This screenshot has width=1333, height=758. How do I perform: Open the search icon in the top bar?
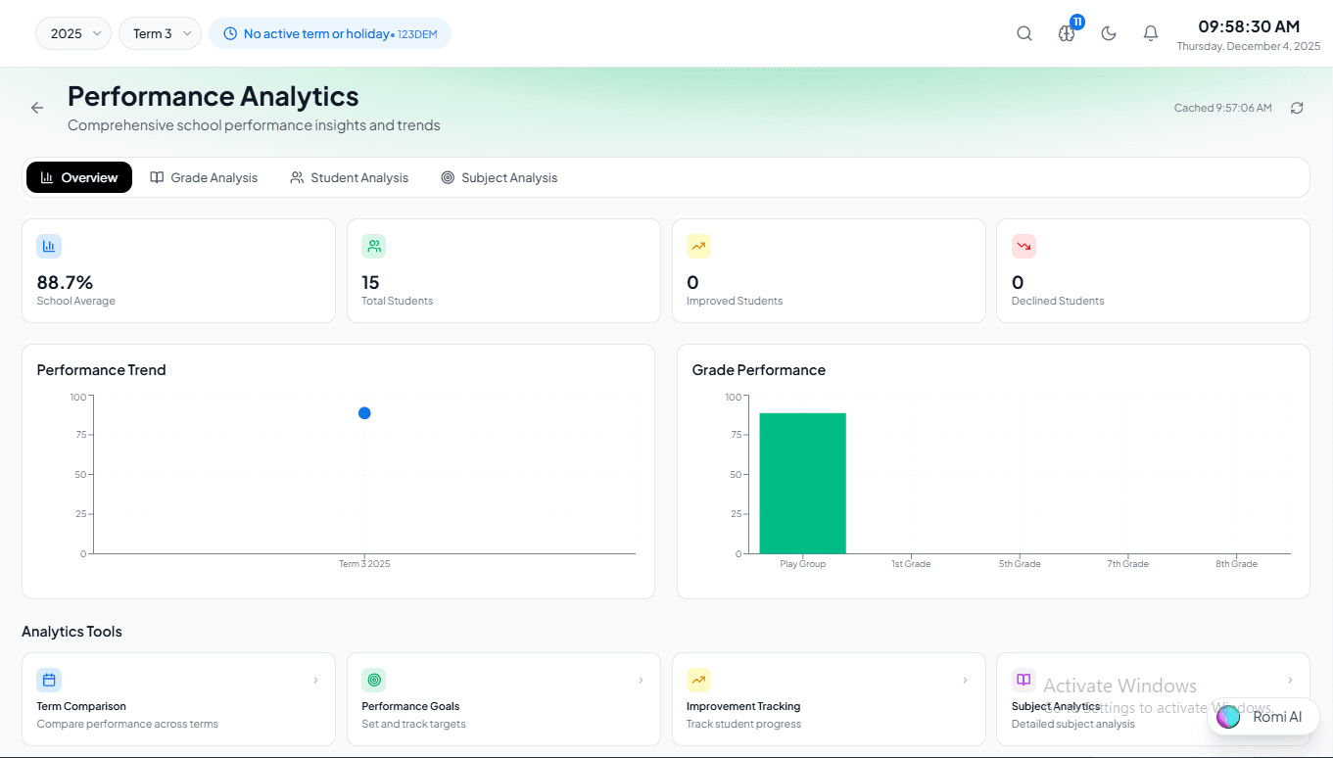(x=1024, y=32)
